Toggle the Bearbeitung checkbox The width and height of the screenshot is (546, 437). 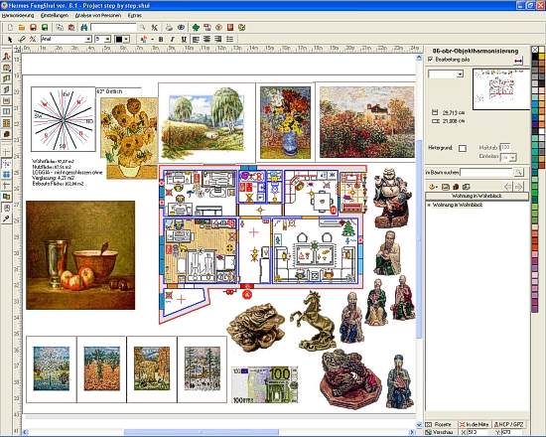click(431, 60)
